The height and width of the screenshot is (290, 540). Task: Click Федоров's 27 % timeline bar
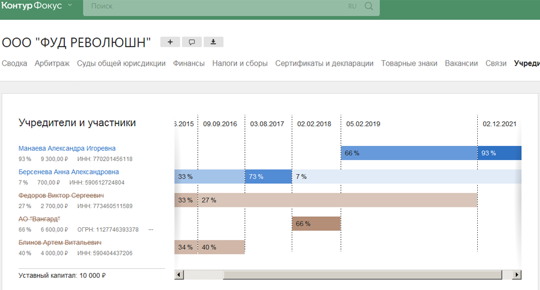[x=338, y=200]
